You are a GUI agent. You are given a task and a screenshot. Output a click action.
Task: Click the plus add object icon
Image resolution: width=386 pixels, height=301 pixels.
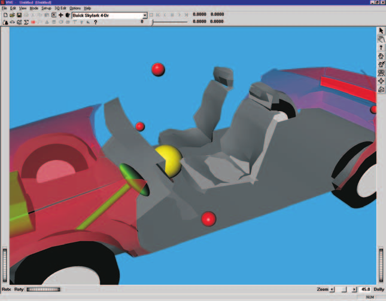click(60, 16)
